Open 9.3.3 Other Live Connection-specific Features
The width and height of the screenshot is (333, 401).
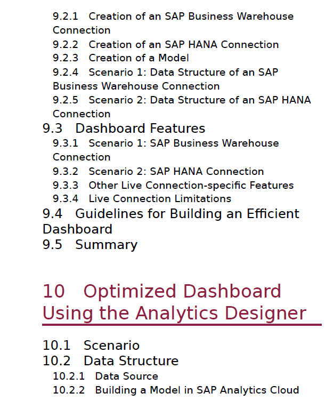click(173, 185)
